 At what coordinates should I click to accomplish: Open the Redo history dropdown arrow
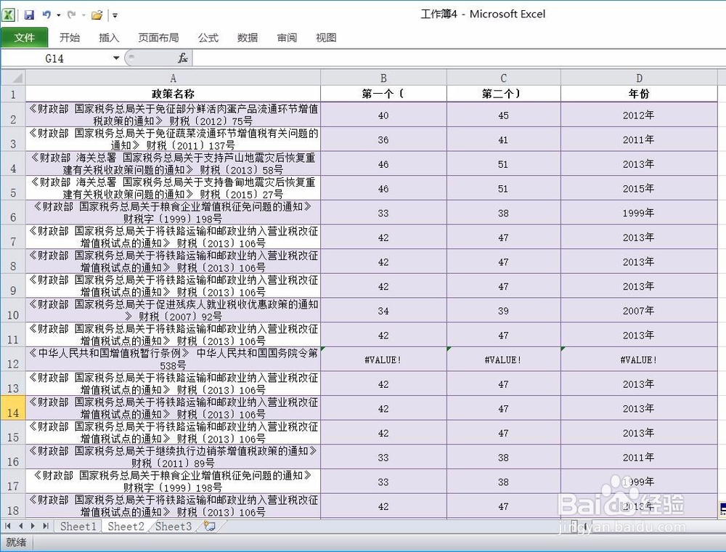[83, 15]
